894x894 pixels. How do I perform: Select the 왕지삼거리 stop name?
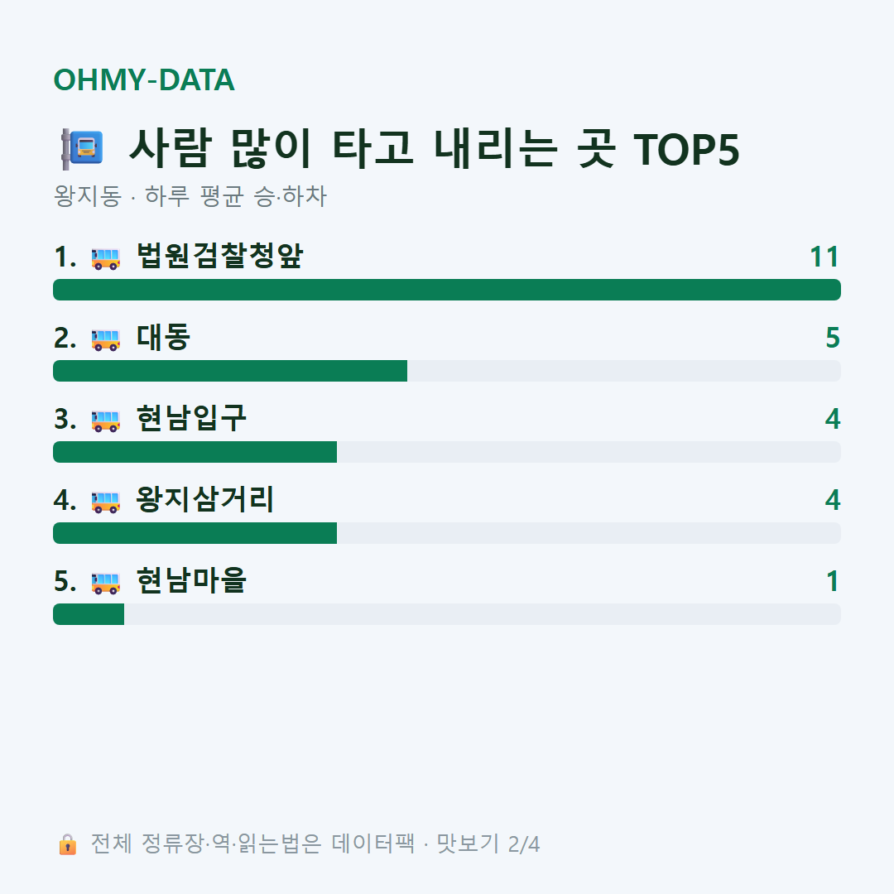[x=205, y=499]
